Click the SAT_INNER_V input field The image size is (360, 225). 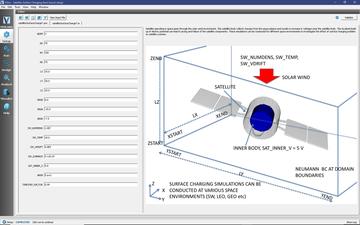[x=91, y=166]
